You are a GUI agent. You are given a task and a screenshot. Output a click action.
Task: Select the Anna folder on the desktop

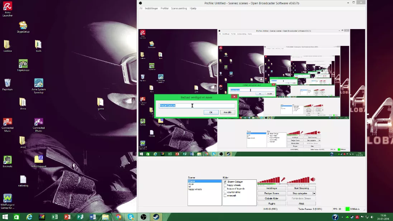[23, 104]
